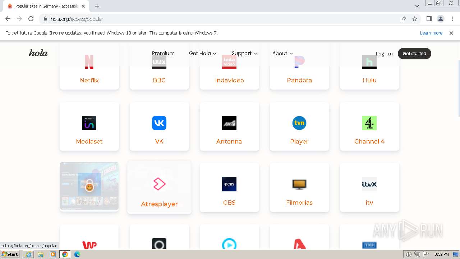Click the BBC logo icon
Image resolution: width=460 pixels, height=259 pixels.
point(159,62)
